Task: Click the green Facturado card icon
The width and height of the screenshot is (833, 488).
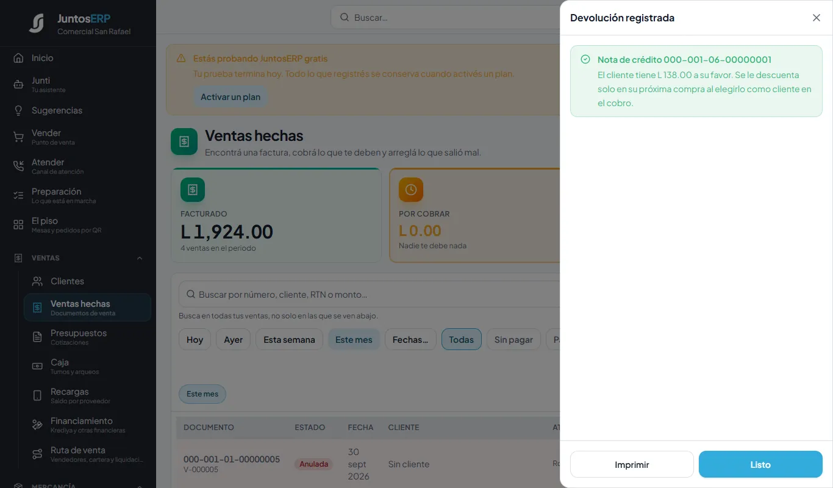Action: 193,190
